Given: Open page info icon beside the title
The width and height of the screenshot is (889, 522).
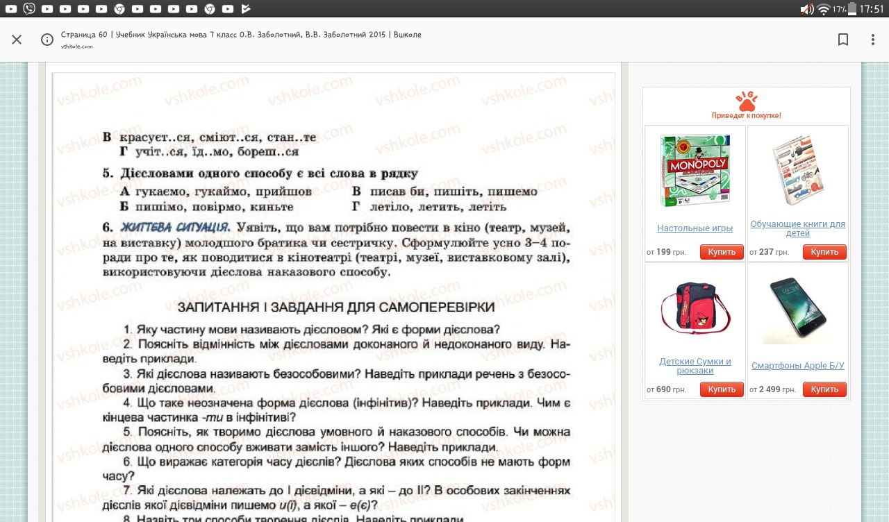Looking at the screenshot, I should click(47, 40).
